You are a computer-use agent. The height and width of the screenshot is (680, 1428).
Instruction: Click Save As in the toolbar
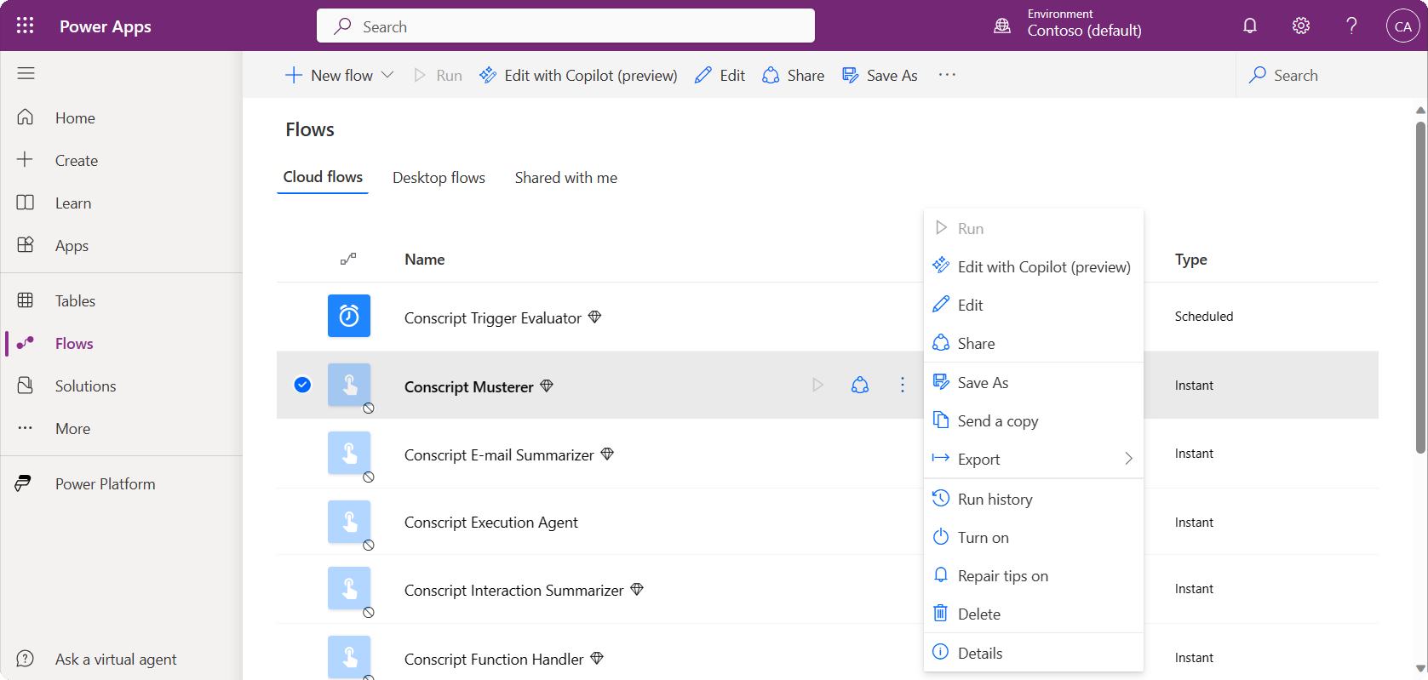[880, 75]
